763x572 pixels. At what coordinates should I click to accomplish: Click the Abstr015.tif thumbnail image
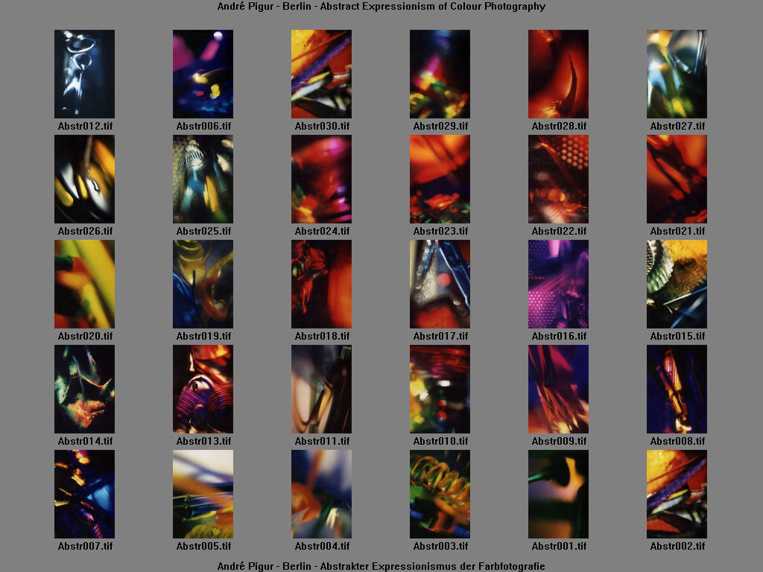click(677, 284)
